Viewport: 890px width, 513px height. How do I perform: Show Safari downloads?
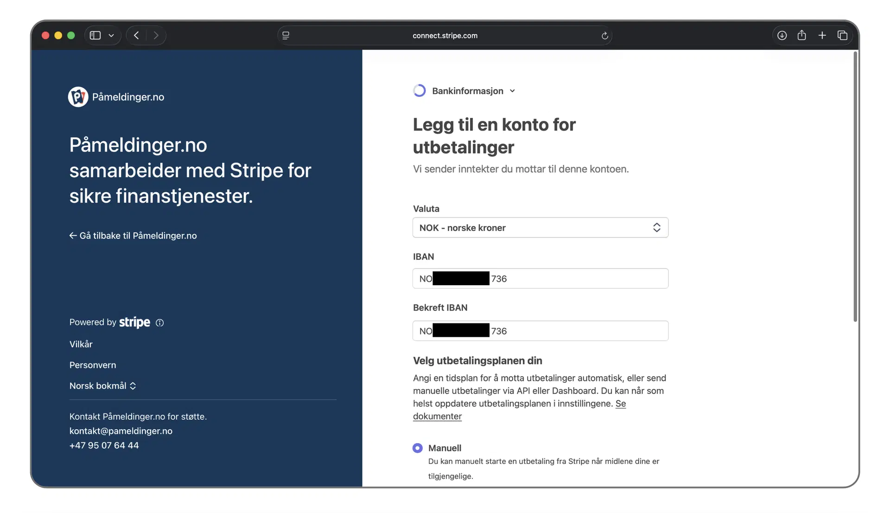tap(782, 35)
